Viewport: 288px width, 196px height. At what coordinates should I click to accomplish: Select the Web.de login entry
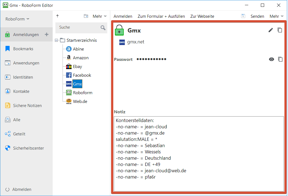pos(80,102)
